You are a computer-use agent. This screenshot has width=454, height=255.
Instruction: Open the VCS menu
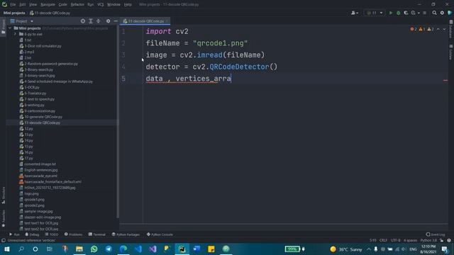pos(101,5)
